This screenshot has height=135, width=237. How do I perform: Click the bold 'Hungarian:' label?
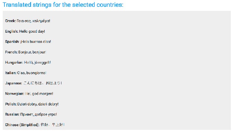[x=14, y=62]
